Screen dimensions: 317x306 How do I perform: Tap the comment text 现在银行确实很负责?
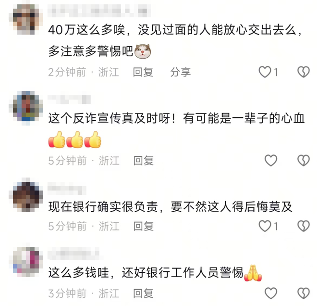point(103,207)
